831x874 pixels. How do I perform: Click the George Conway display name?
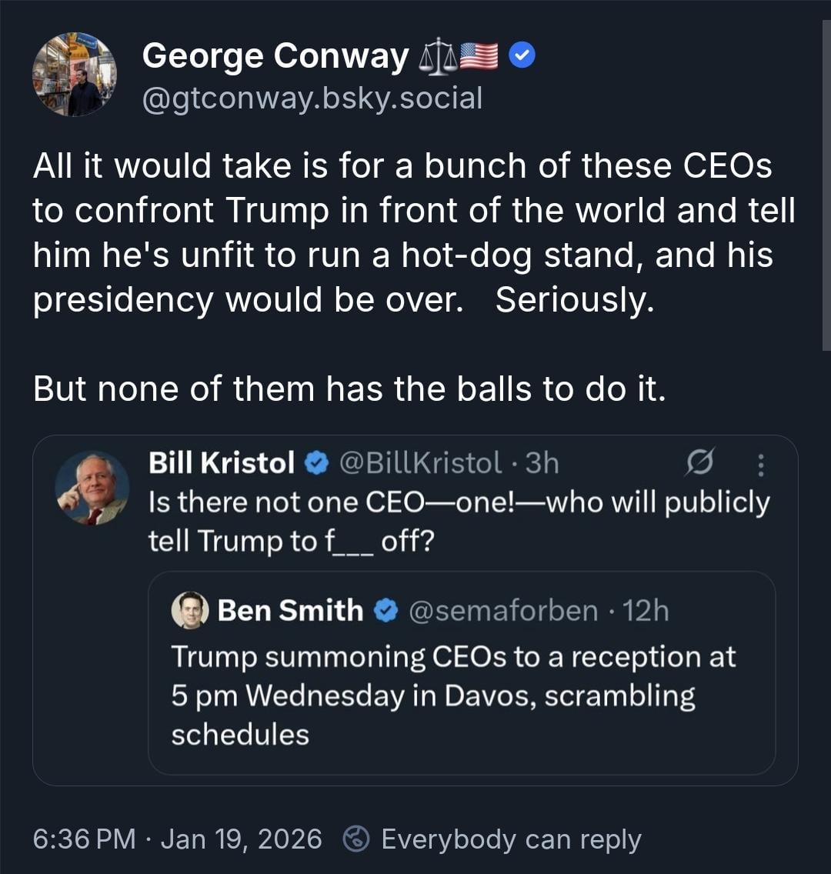pyautogui.click(x=275, y=56)
